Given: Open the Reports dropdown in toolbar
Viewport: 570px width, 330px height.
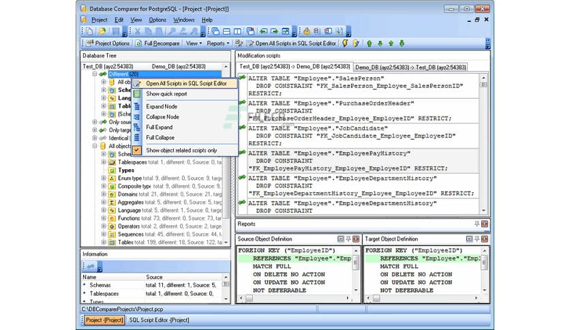Looking at the screenshot, I should pyautogui.click(x=218, y=43).
